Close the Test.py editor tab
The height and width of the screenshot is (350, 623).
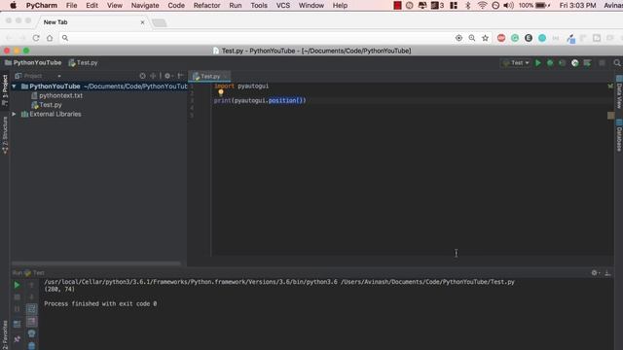pyautogui.click(x=226, y=76)
